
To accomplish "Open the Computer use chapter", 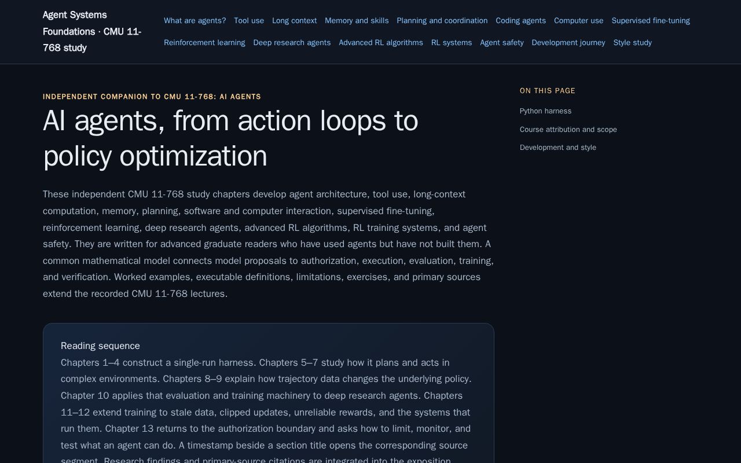I will tap(579, 21).
